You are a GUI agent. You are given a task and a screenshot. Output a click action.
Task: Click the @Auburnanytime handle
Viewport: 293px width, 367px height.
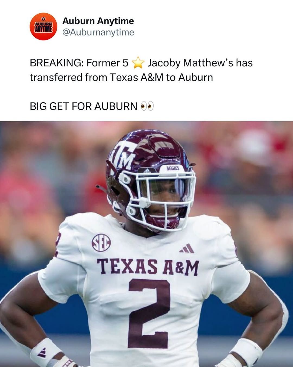pyautogui.click(x=98, y=32)
